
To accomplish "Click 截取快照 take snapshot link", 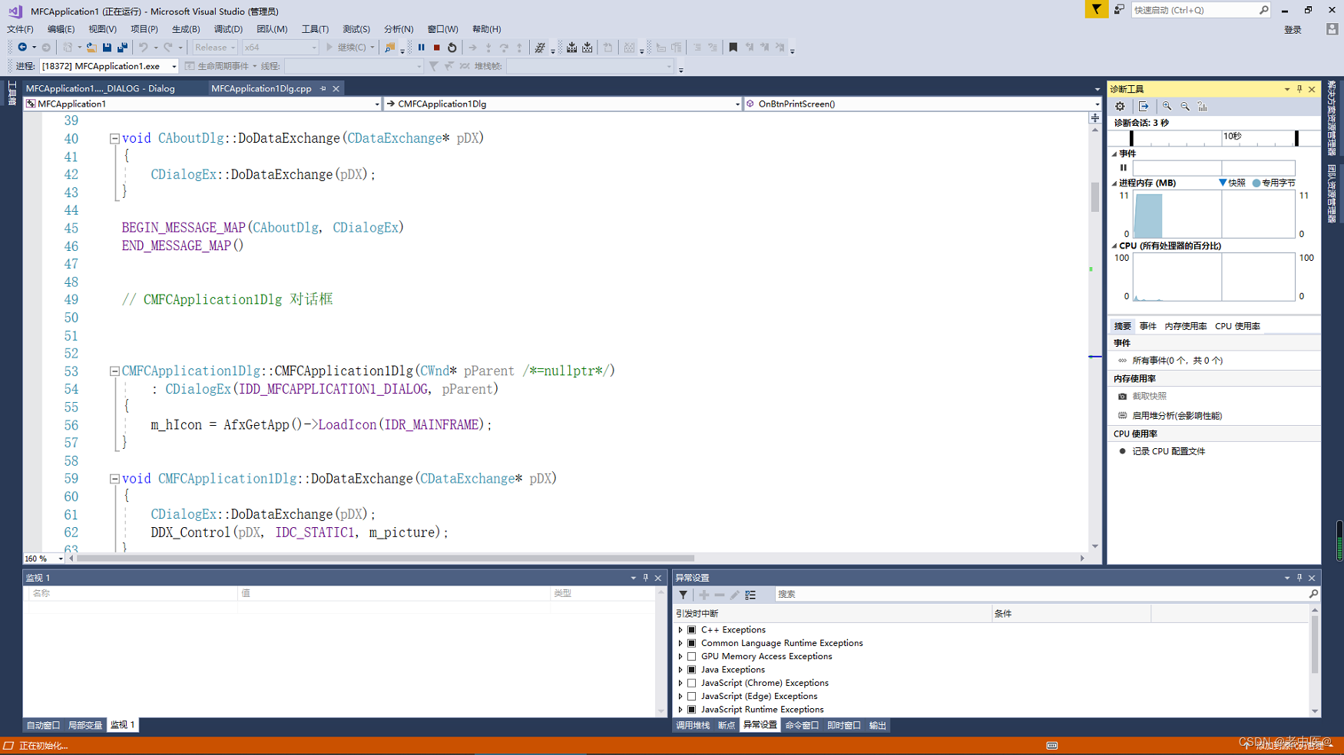I will click(1149, 397).
